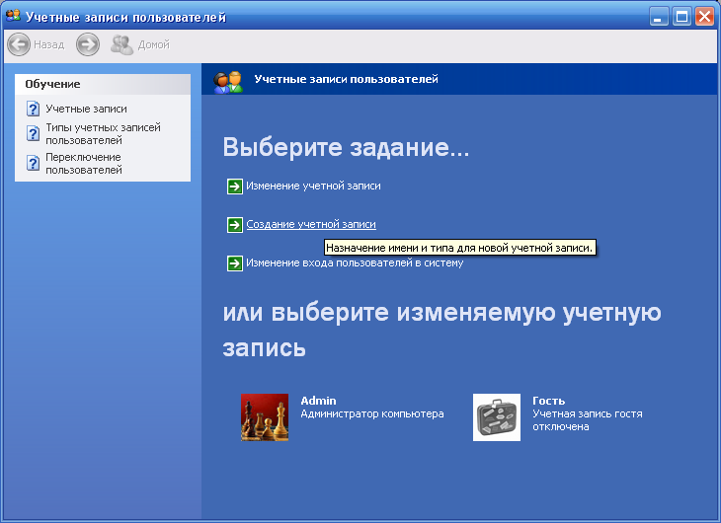Click the users icon in blue header
This screenshot has width=721, height=523.
pos(228,82)
